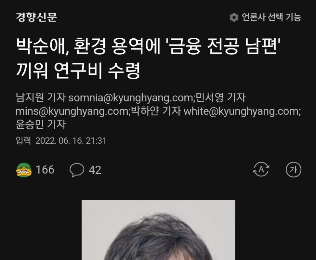This screenshot has width=316, height=260.
Task: Click the 입력 label before the date
Action: click(23, 141)
